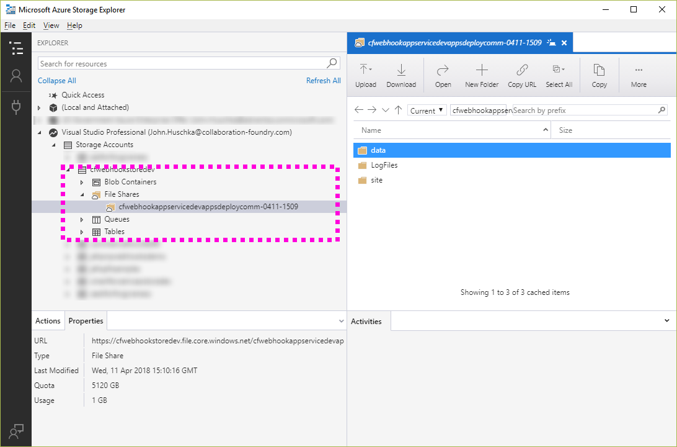Open the Current view dropdown

(427, 111)
